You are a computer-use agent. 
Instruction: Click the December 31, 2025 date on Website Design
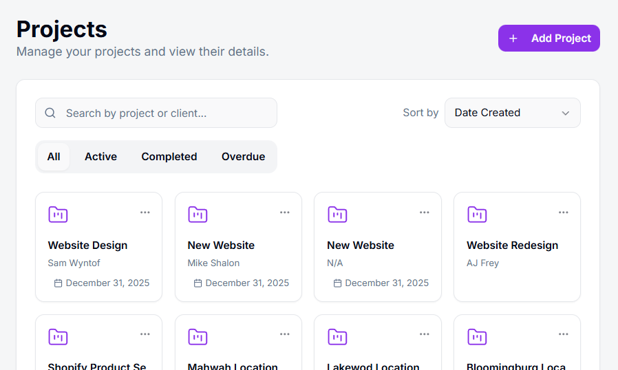[107, 283]
